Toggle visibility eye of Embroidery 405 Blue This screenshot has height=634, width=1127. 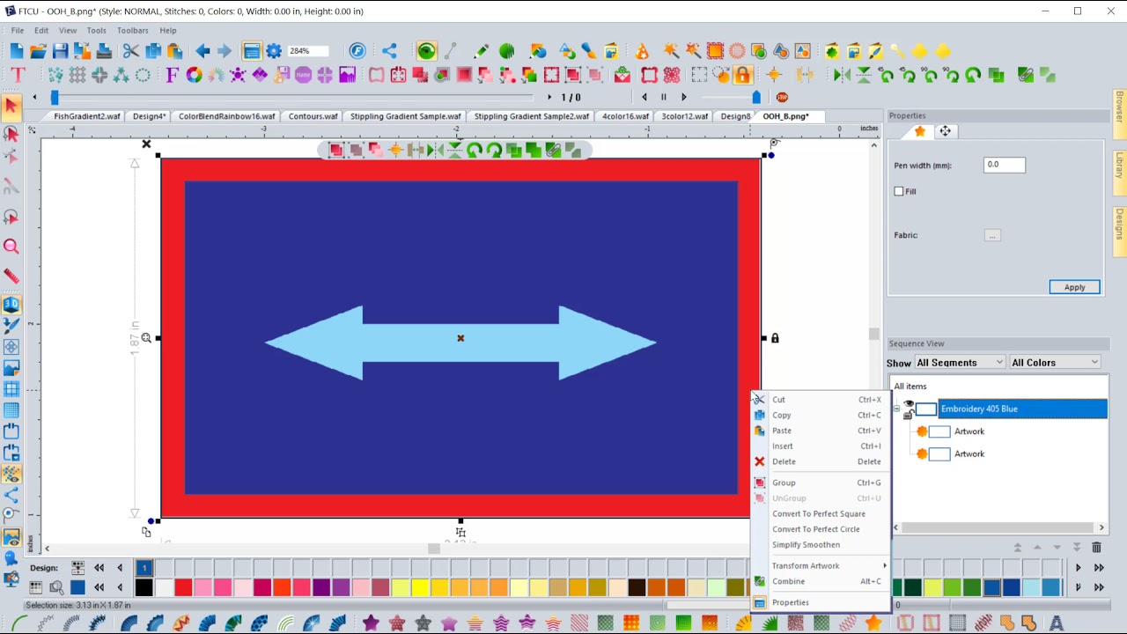click(909, 403)
